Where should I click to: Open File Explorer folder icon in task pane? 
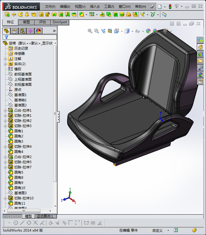(200, 61)
